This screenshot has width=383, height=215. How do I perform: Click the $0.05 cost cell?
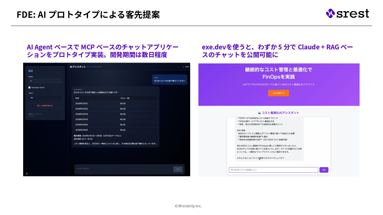pyautogui.click(x=138, y=130)
